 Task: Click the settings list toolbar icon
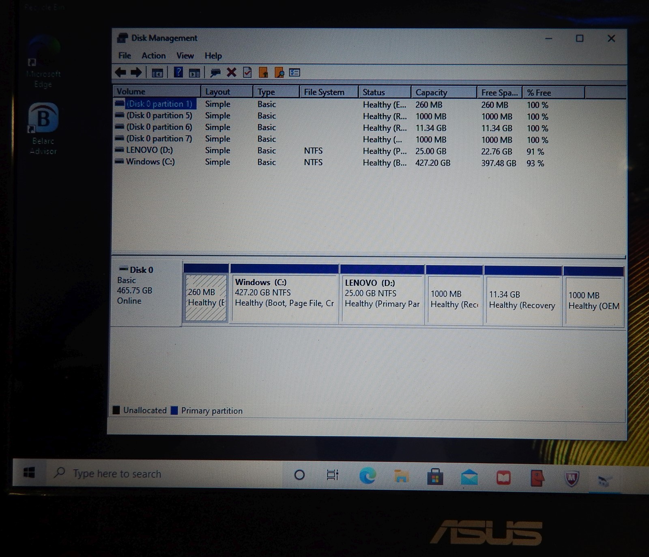pos(294,73)
